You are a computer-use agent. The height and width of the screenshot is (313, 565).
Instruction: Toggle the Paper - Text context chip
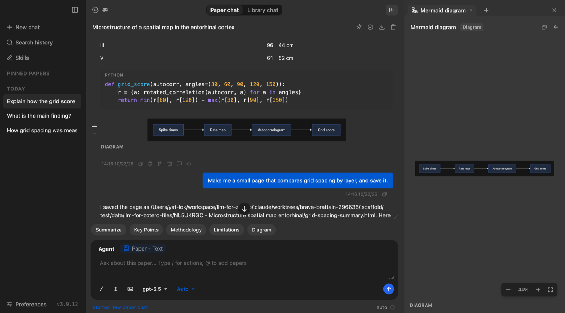click(x=143, y=249)
